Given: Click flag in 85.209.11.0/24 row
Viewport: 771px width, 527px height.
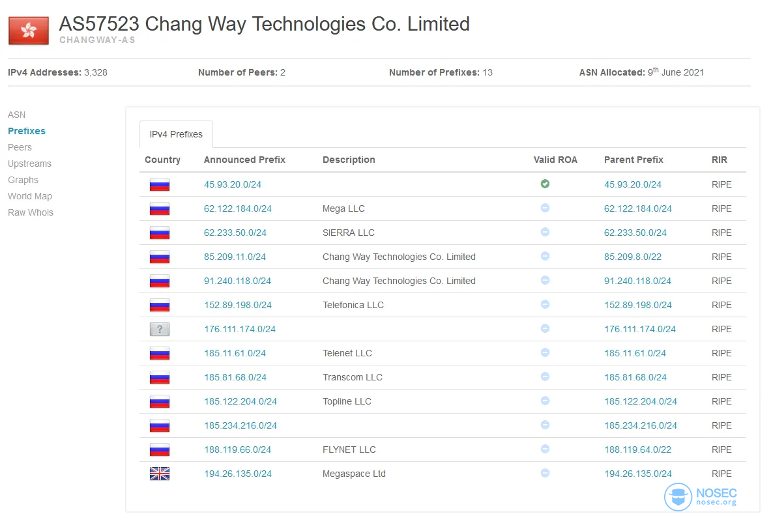Looking at the screenshot, I should tap(159, 257).
